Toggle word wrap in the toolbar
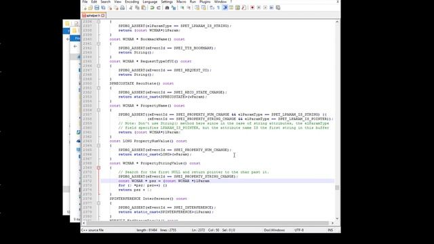Viewport: 434px width, 244px height. (x=212, y=7)
